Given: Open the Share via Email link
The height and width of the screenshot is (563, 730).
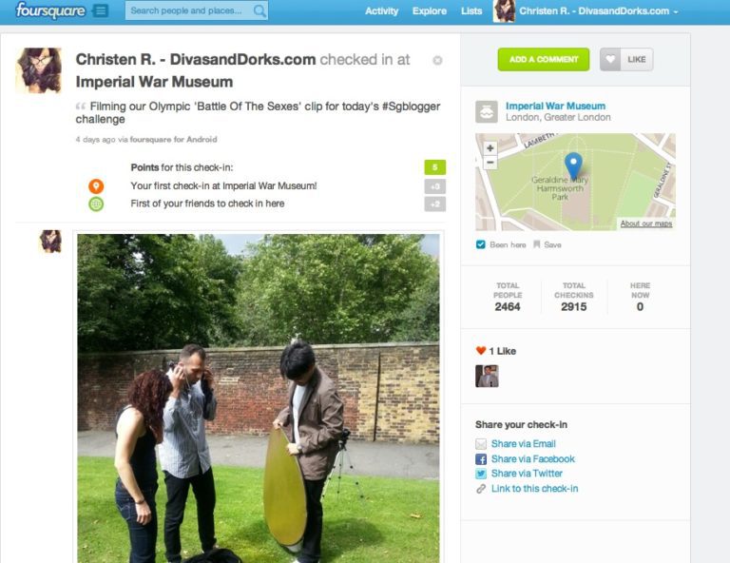Looking at the screenshot, I should [524, 444].
